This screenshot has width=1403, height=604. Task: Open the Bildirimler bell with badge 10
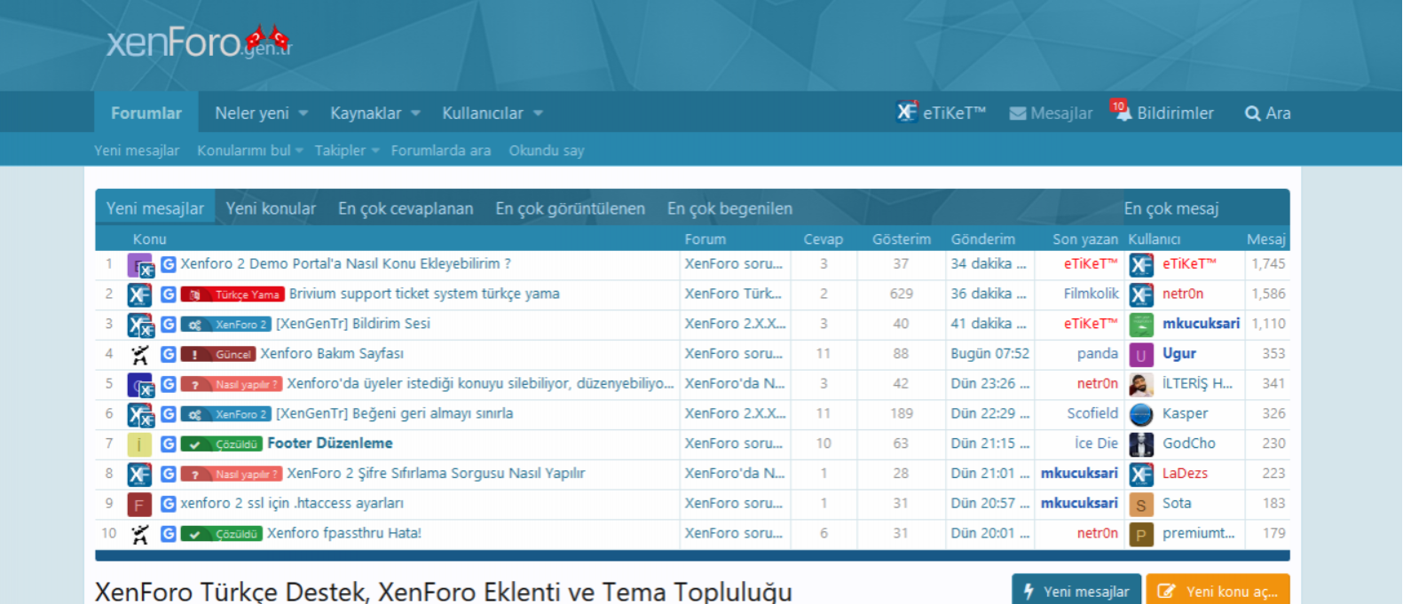tap(1122, 111)
